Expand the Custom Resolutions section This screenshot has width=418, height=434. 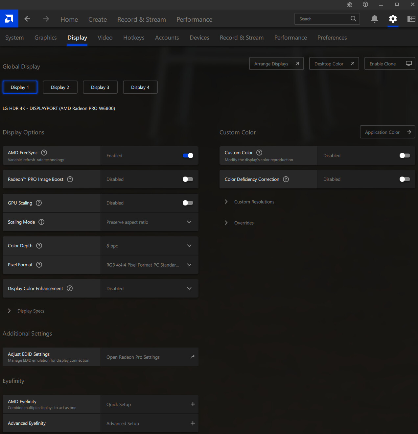[x=250, y=202]
